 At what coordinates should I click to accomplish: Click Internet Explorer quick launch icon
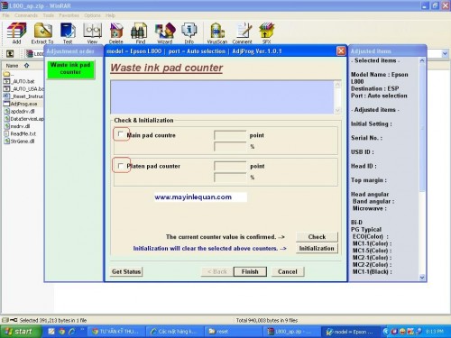tap(72, 332)
